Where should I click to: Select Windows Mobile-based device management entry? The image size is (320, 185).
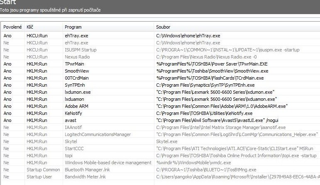pos(108,163)
